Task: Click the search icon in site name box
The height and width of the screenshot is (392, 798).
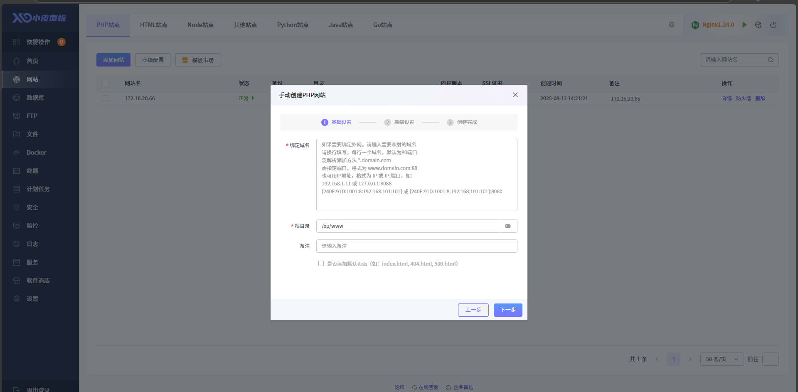Action: coord(770,60)
